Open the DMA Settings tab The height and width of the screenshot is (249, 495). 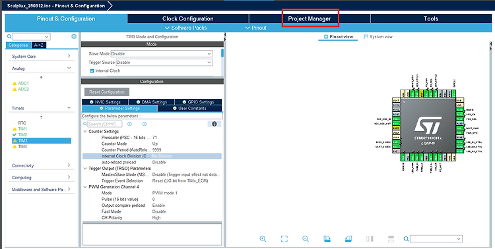(152, 102)
